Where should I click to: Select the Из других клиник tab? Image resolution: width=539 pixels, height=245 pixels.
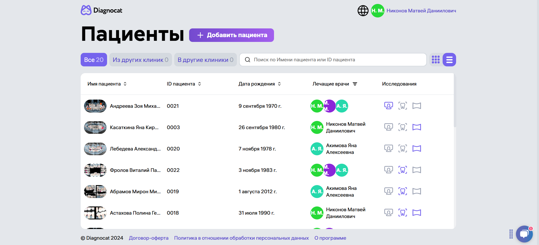(x=140, y=60)
